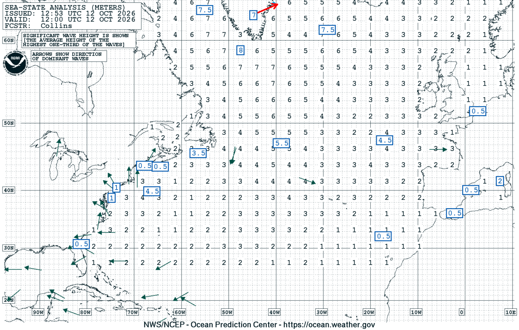The image size is (519, 330).
Task: Click the 'FCSTR: Collins' forecaster line
Action: [x=38, y=26]
